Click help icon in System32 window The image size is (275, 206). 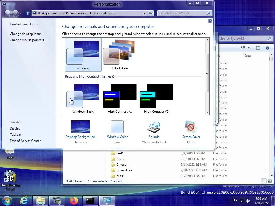267,48
